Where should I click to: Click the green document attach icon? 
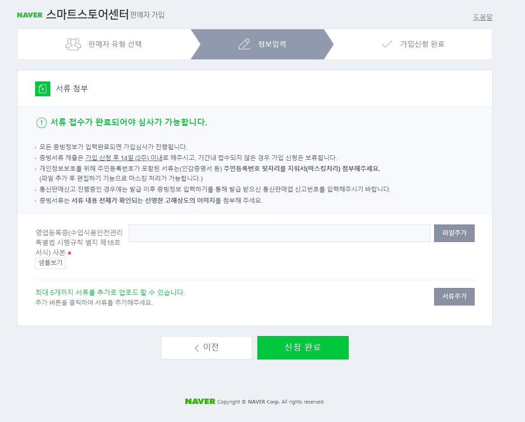point(43,89)
